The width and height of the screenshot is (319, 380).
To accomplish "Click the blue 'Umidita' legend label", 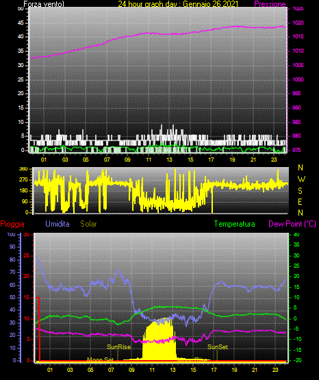I will coord(58,224).
